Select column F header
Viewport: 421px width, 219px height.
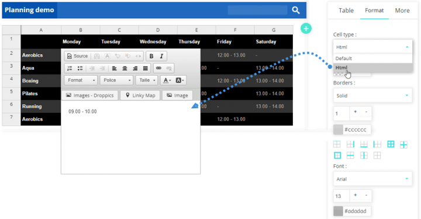click(x=235, y=30)
